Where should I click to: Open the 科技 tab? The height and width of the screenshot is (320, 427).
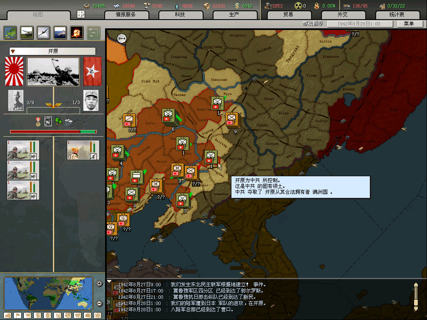point(180,15)
